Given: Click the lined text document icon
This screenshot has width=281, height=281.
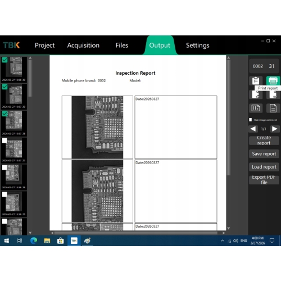Looking at the screenshot, I should (273, 108).
